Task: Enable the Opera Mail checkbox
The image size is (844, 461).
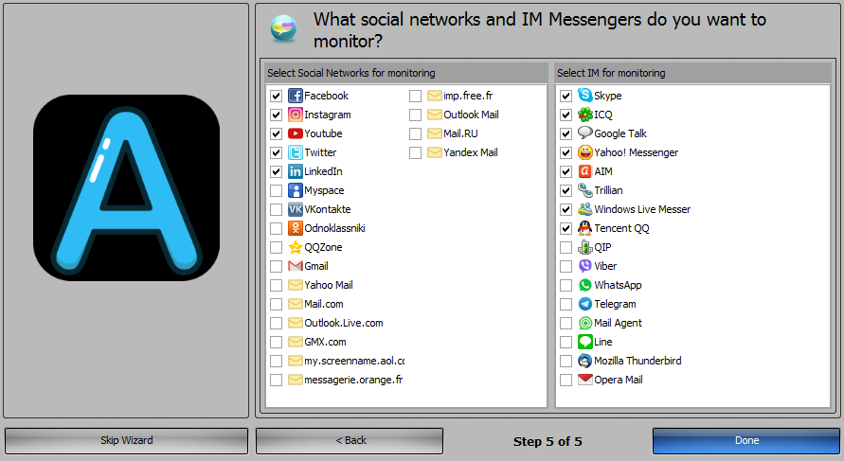Action: click(x=566, y=380)
